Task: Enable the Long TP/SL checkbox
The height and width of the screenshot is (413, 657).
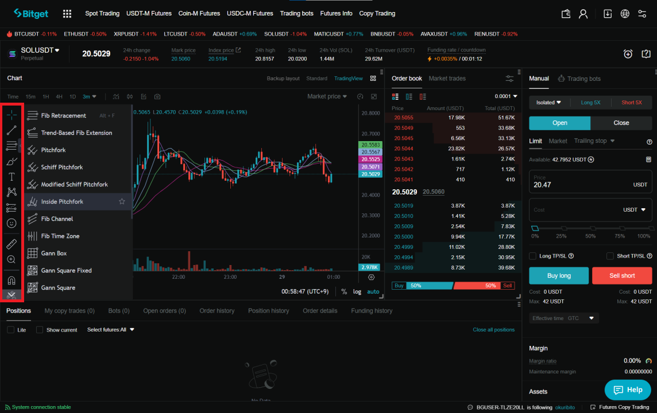Action: (x=532, y=256)
